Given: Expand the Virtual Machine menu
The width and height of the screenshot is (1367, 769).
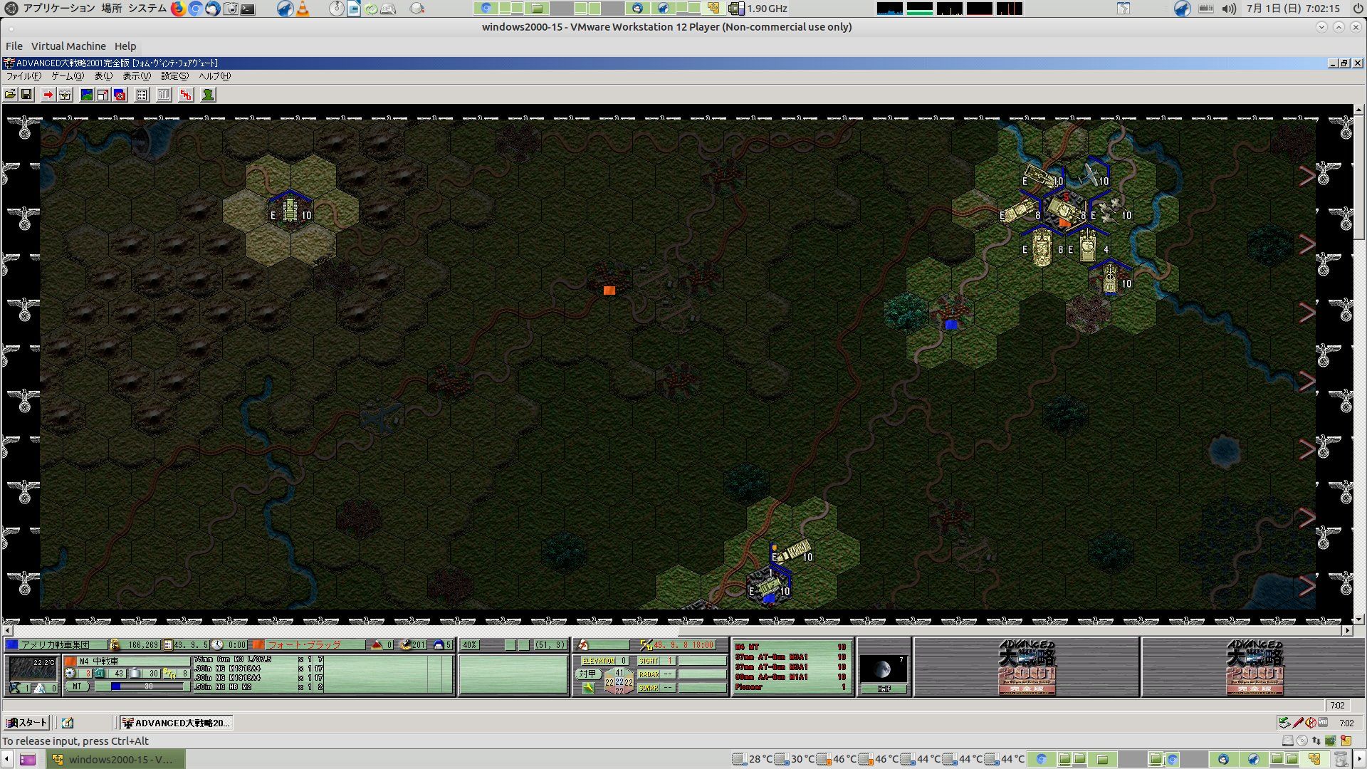Looking at the screenshot, I should coord(68,46).
